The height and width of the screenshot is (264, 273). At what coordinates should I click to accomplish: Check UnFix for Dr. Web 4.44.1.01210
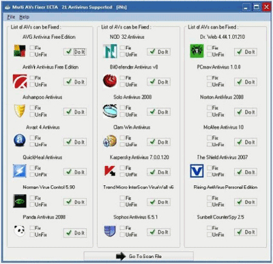tap(210, 54)
